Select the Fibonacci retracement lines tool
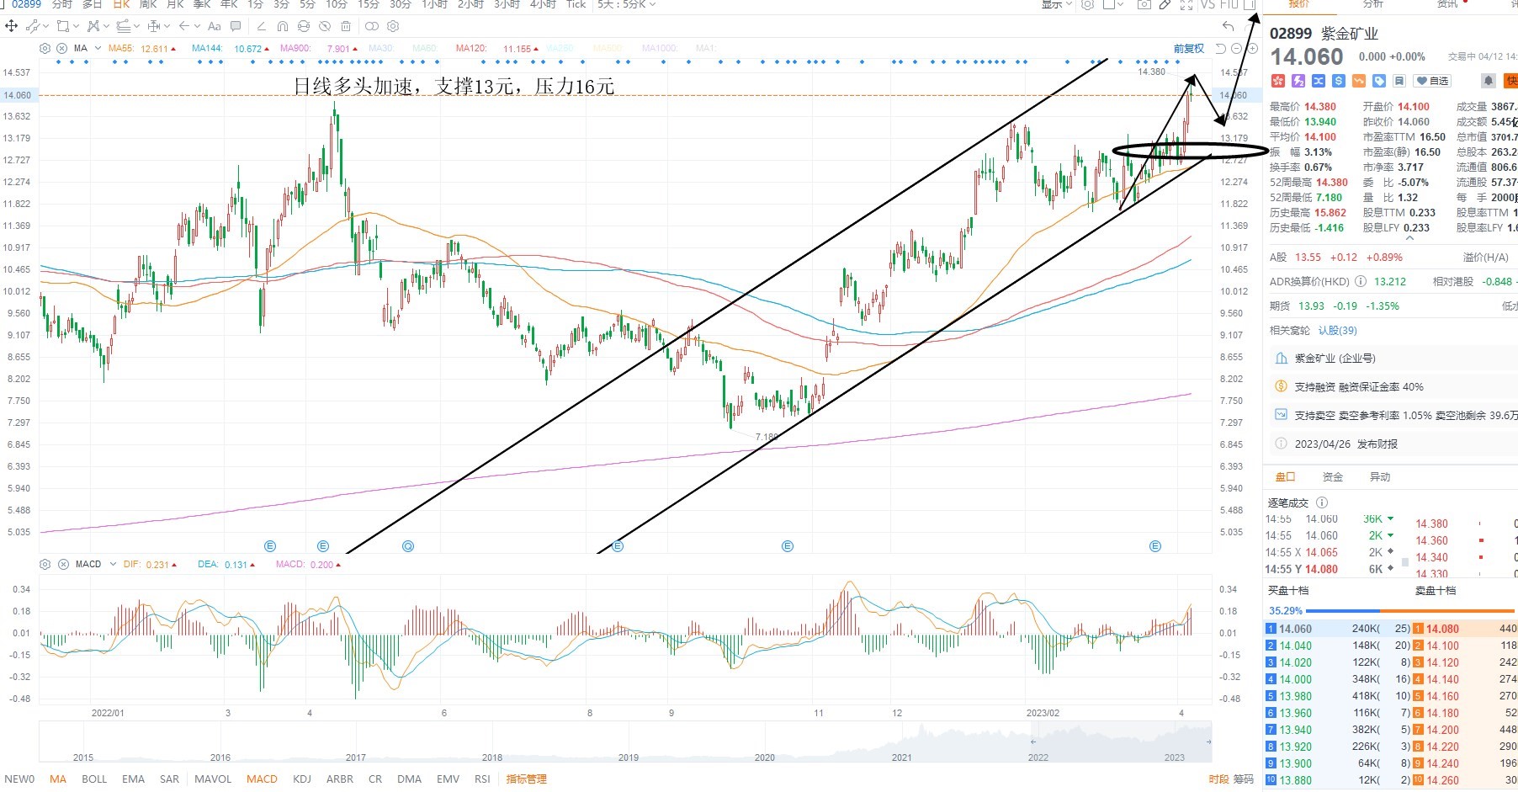The image size is (1518, 792). click(x=124, y=26)
